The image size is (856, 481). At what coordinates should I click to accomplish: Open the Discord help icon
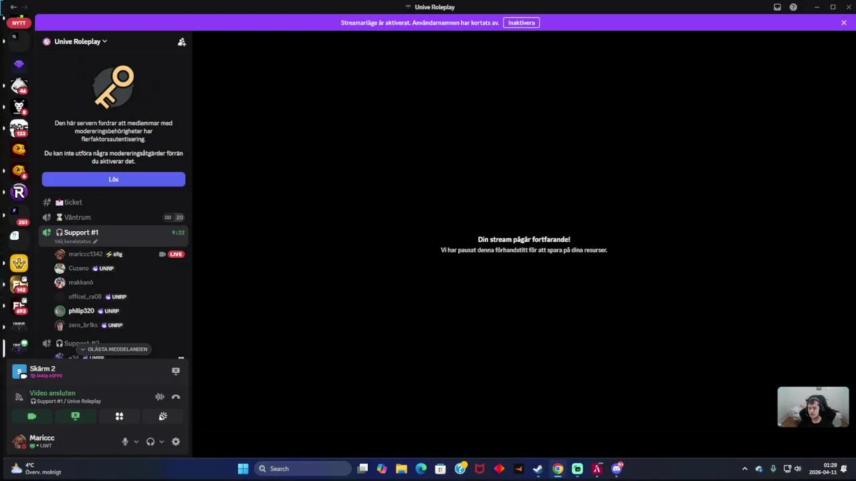pyautogui.click(x=793, y=7)
